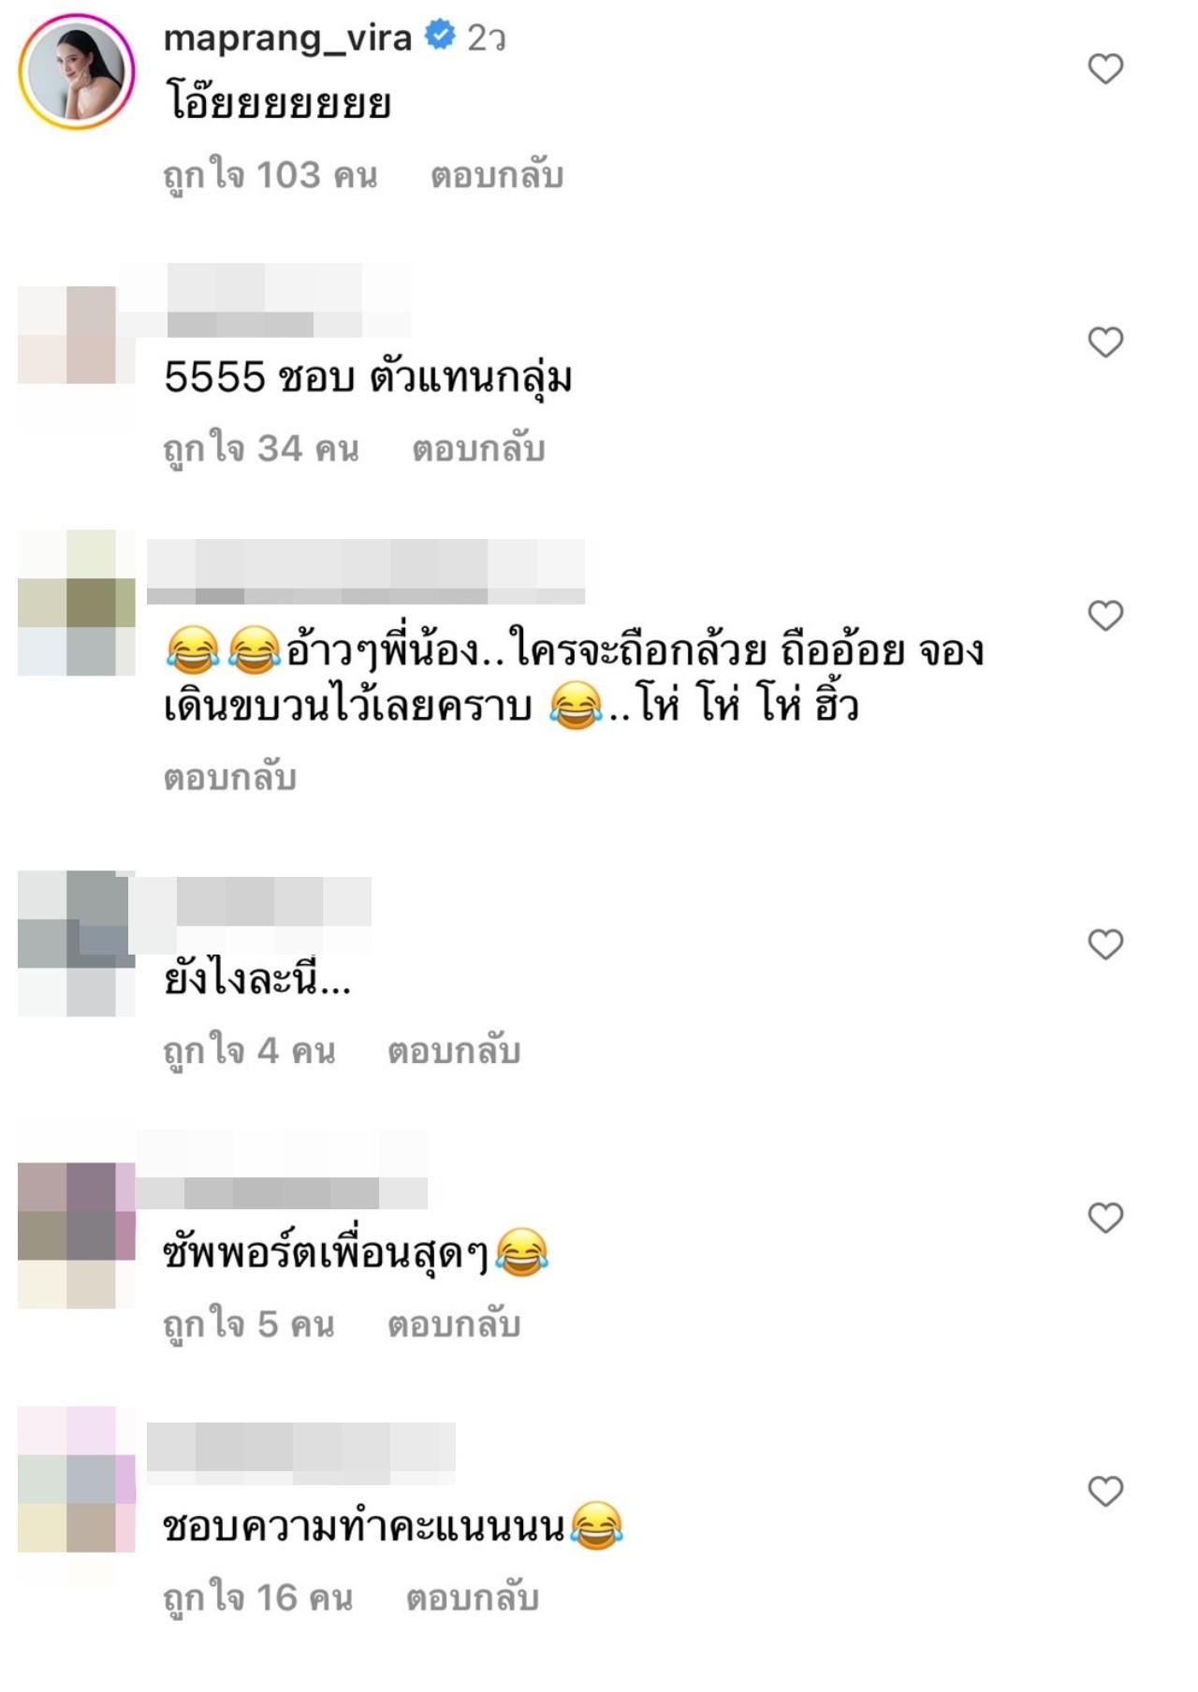
Task: Tap heart on "ชอบความทำคะแนนนน" comment
Action: pos(1105,1492)
